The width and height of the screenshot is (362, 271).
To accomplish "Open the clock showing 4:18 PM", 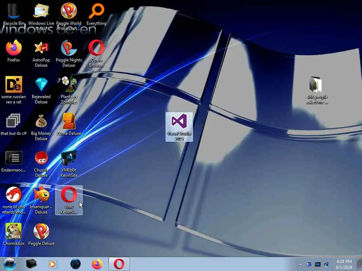I will (344, 264).
